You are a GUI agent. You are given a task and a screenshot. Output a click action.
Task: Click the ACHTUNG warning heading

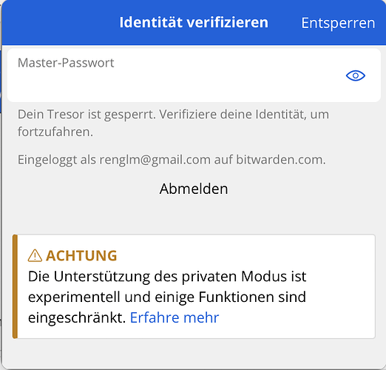81,255
